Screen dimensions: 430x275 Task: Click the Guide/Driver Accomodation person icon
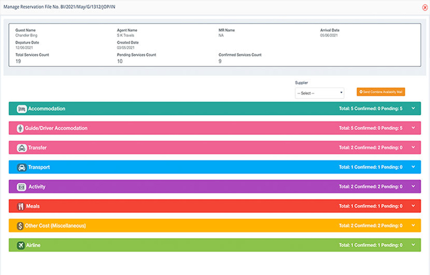pos(20,128)
